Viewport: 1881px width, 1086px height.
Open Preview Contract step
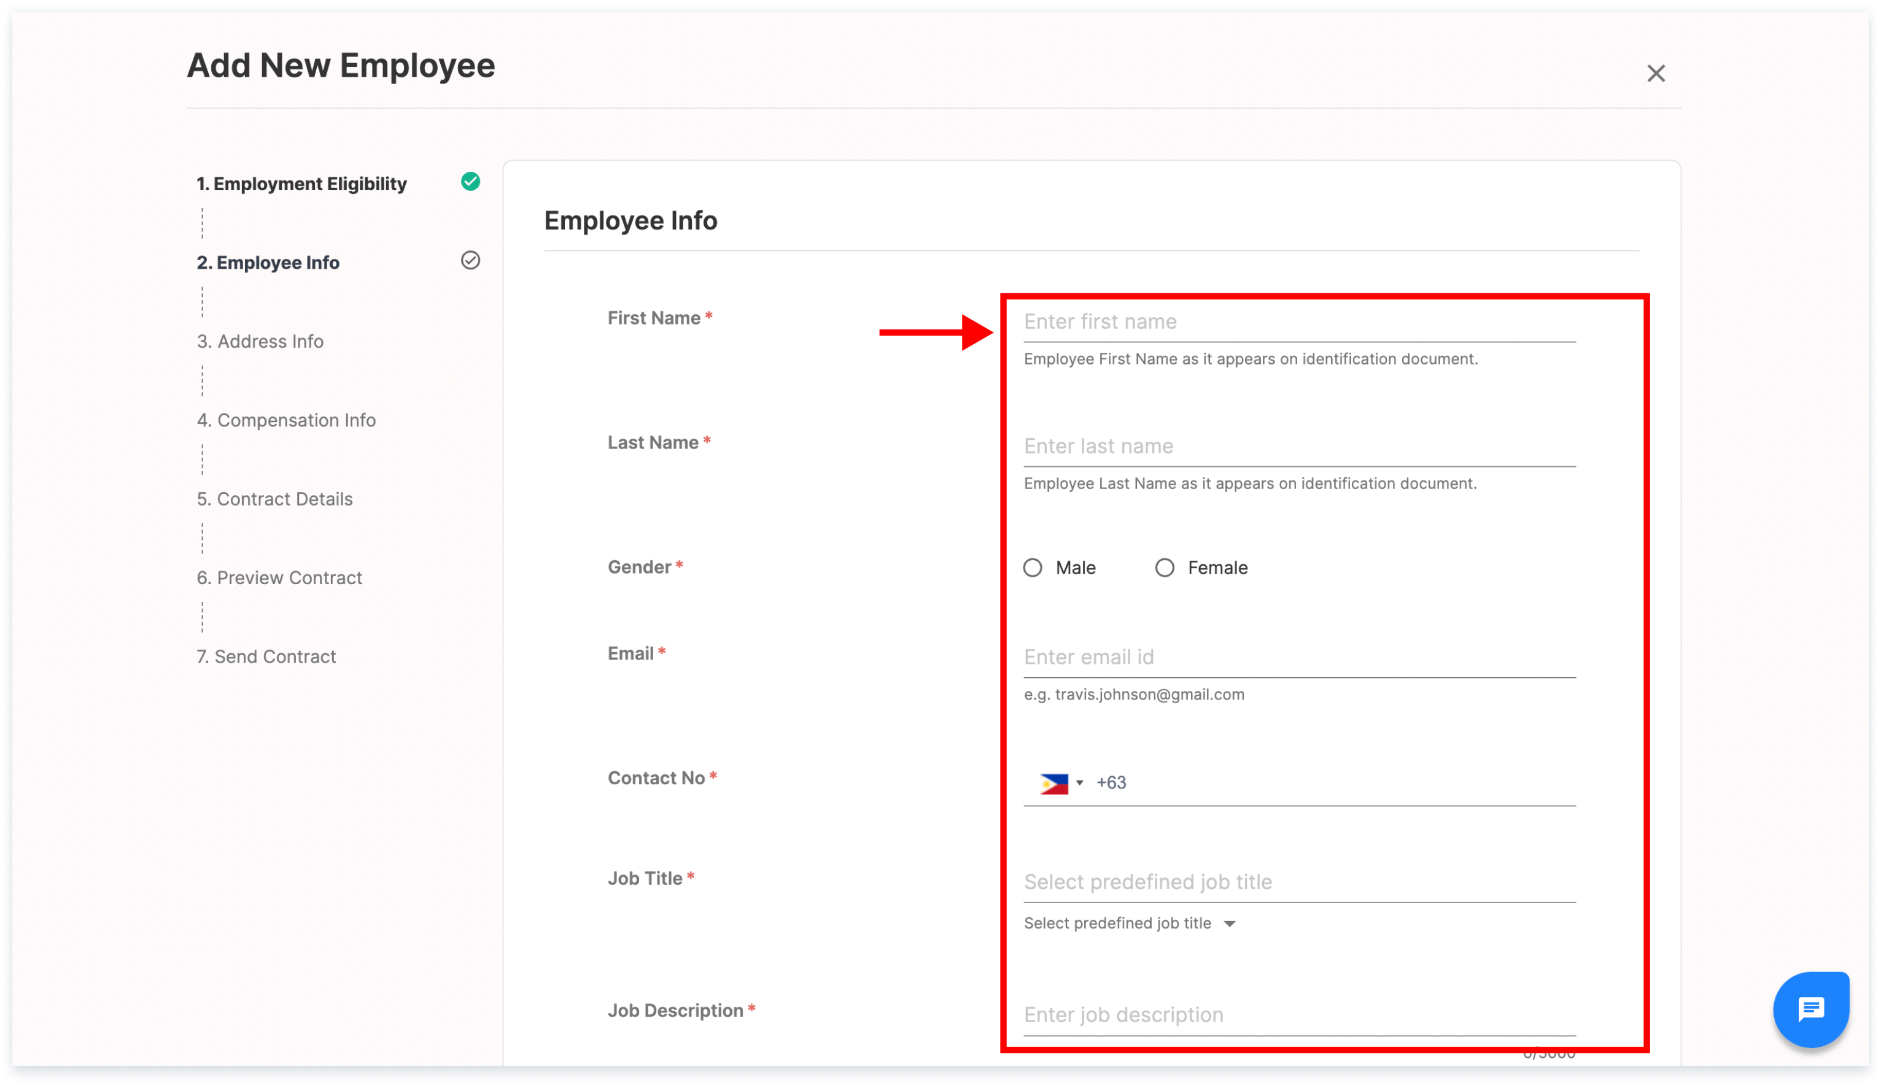[x=279, y=577]
